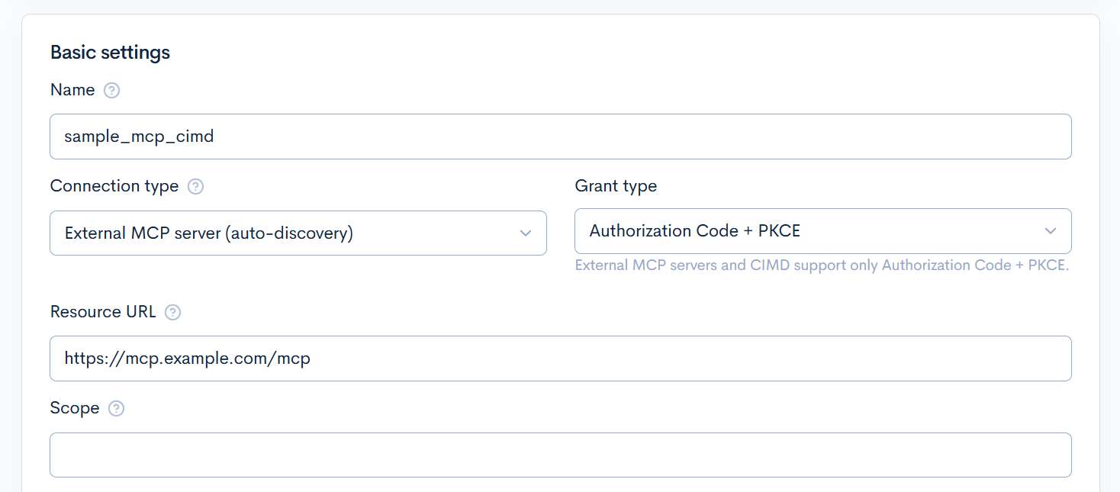Image resolution: width=1120 pixels, height=492 pixels.
Task: Focus the Name input field
Action: [561, 137]
